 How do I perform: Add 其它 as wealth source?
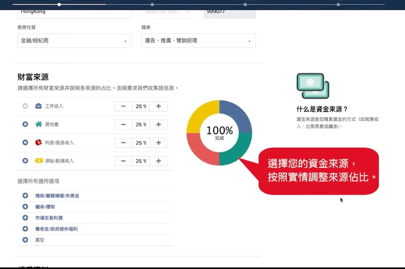(25, 240)
